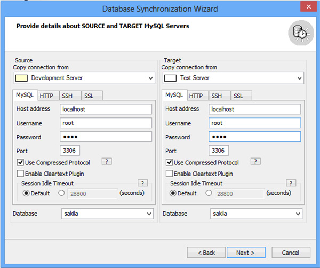Switch to Target HTTP tab
This screenshot has height=268, width=320.
tap(196, 96)
